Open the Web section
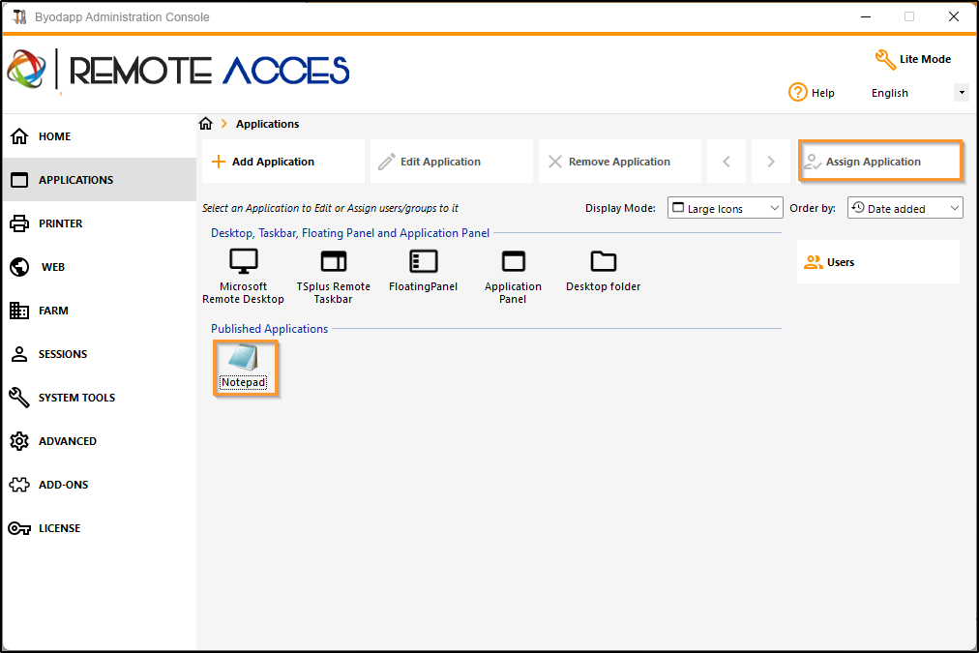 pos(100,267)
